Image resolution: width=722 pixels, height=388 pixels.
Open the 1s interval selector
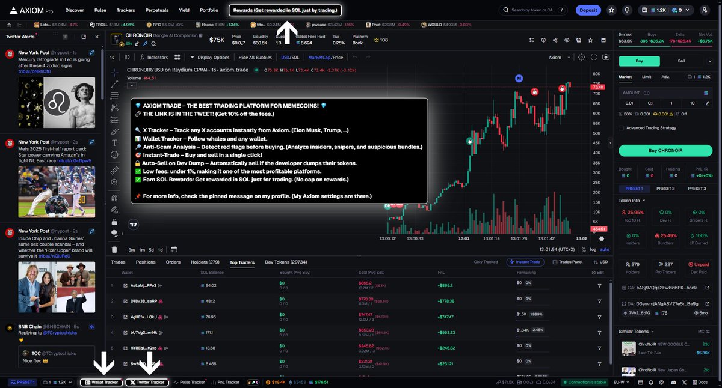coord(112,58)
